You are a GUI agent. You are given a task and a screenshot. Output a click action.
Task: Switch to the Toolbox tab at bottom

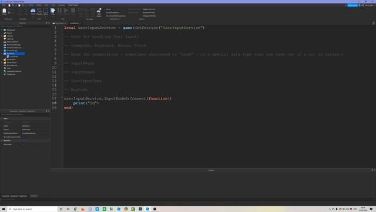tap(34, 196)
